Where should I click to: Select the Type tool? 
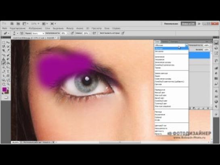click(8, 72)
